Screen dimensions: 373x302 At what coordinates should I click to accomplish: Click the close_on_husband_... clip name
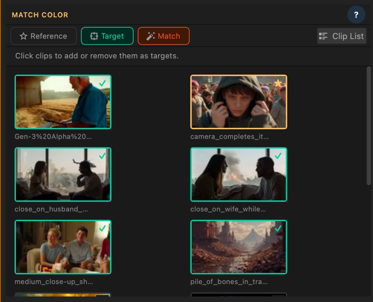point(51,209)
